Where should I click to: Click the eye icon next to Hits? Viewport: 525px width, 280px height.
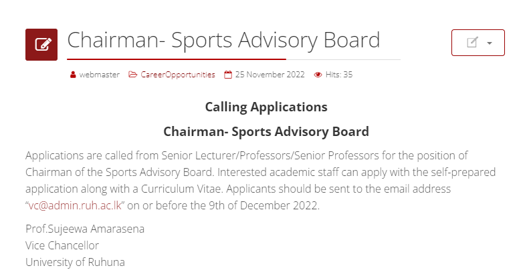(318, 75)
